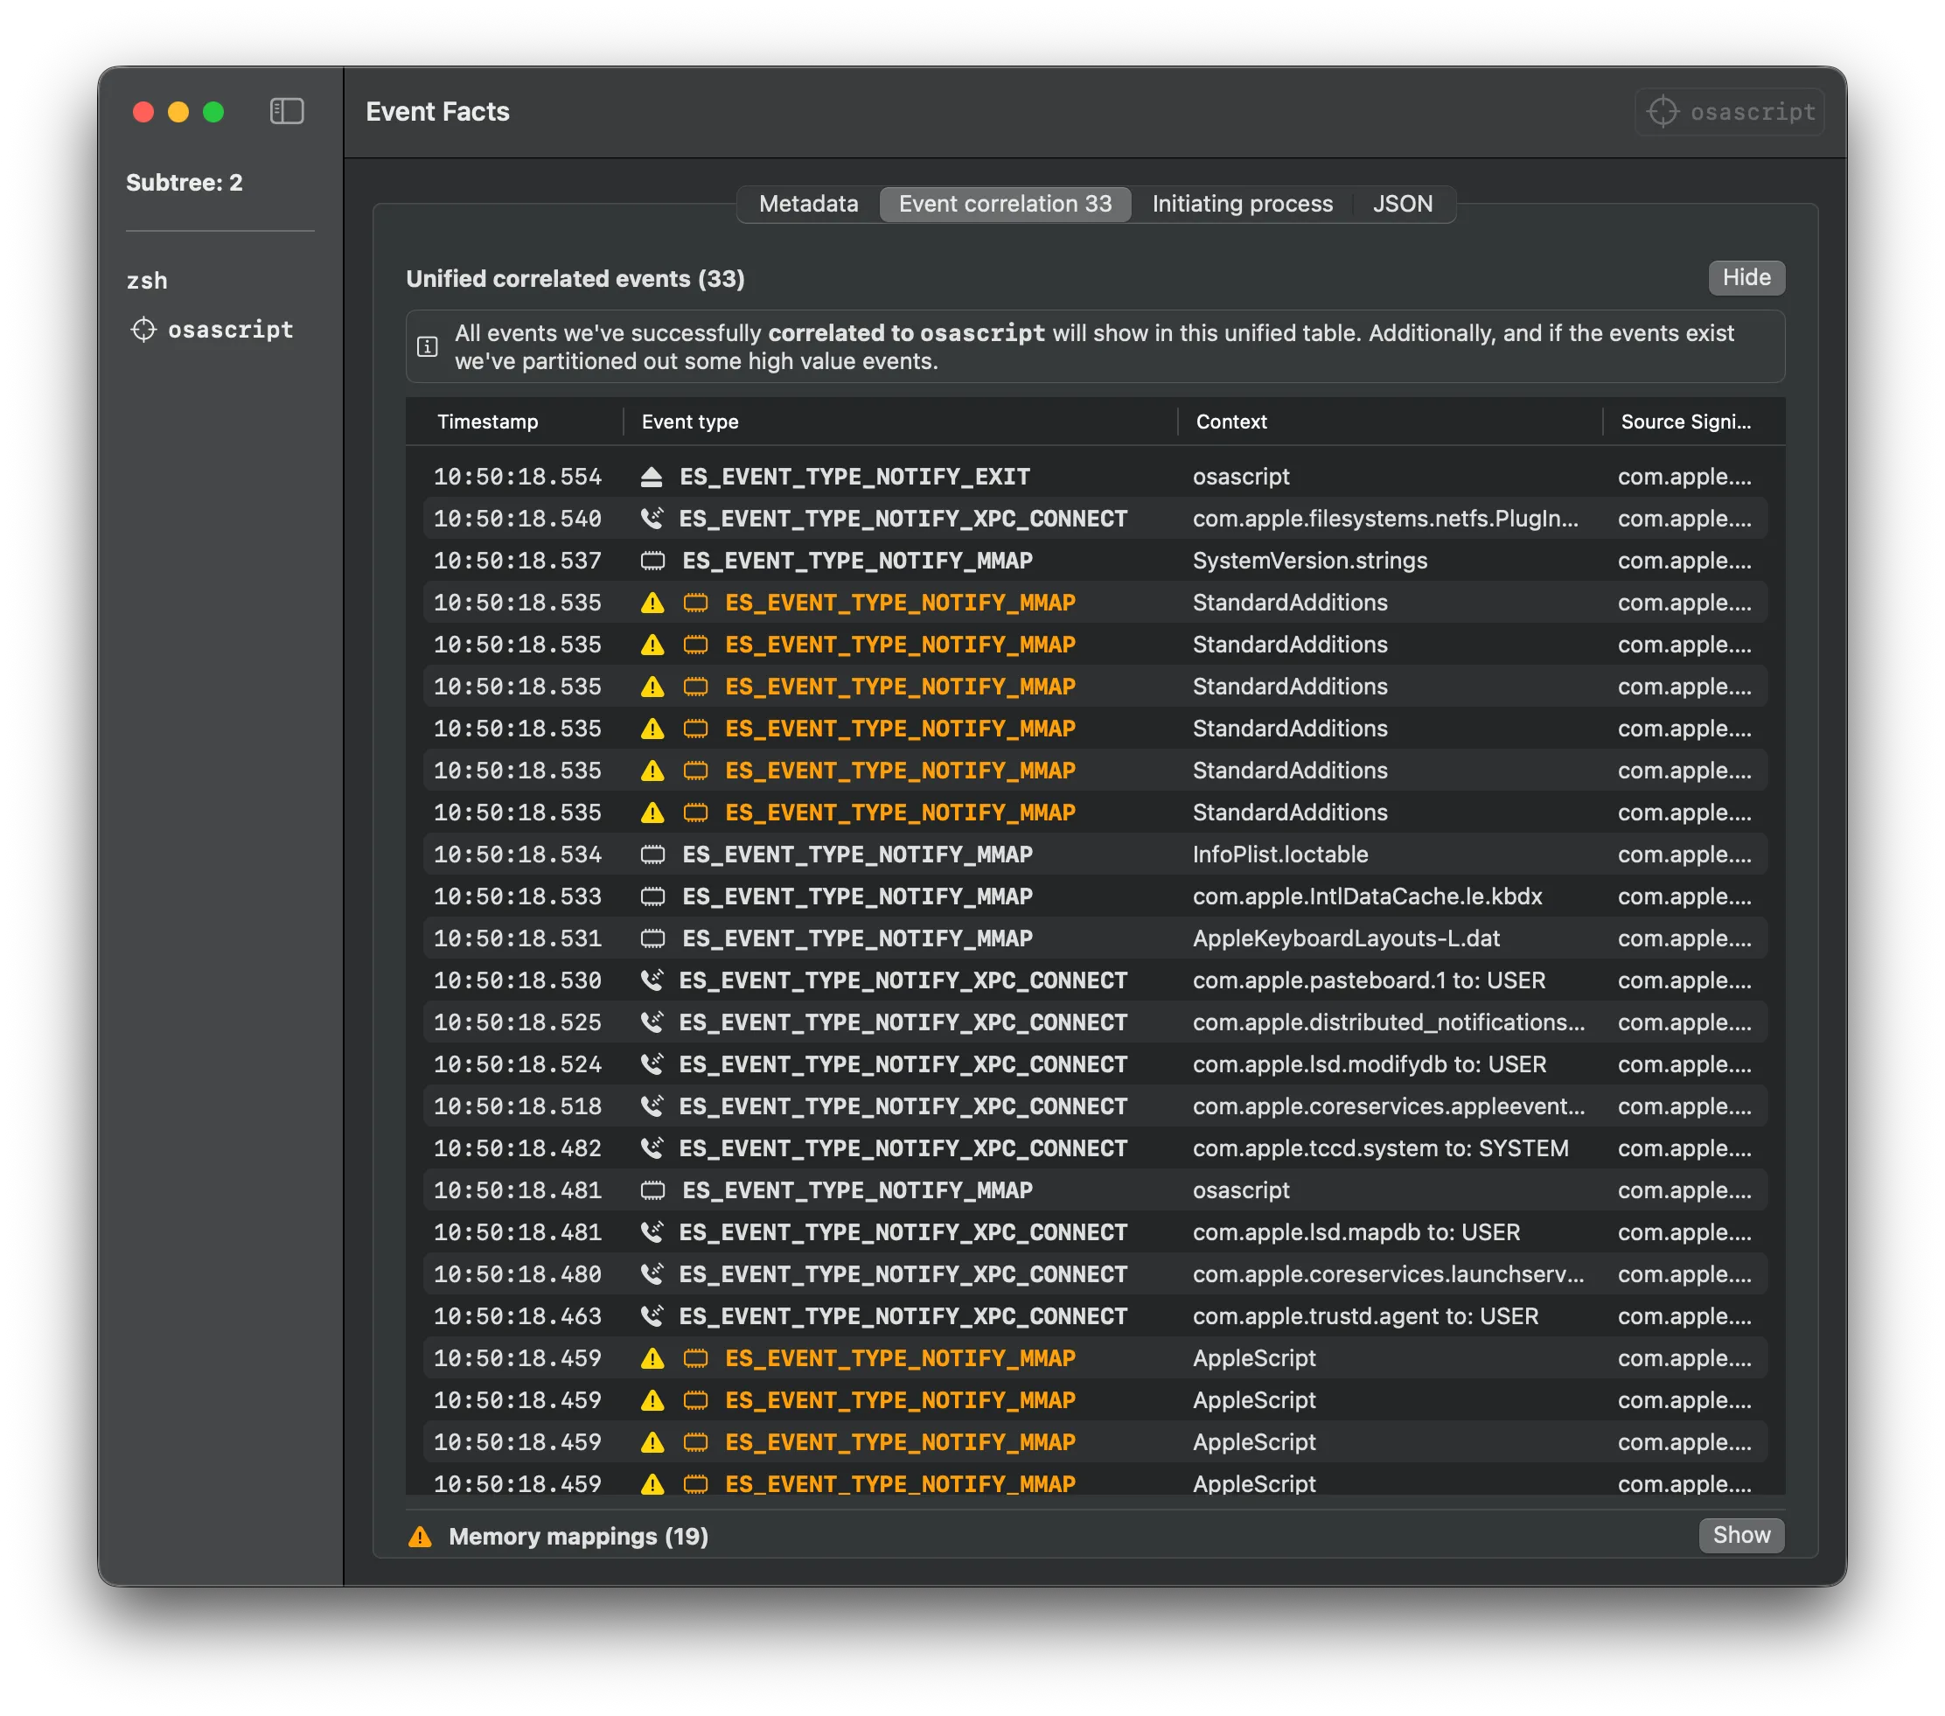Click warning triangle beside Memory mappings (19)
Screen dimensions: 1945x1716
click(420, 1537)
